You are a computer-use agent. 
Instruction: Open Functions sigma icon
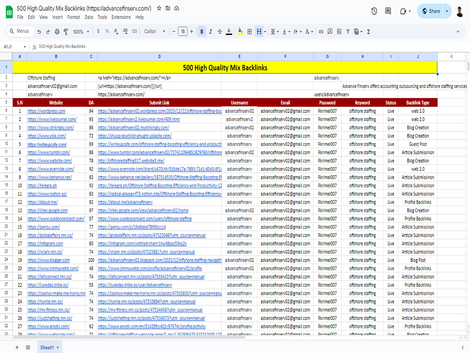click(x=368, y=32)
